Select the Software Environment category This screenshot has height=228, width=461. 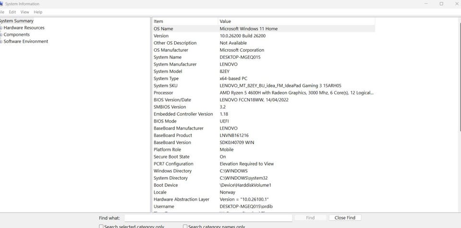pos(26,41)
